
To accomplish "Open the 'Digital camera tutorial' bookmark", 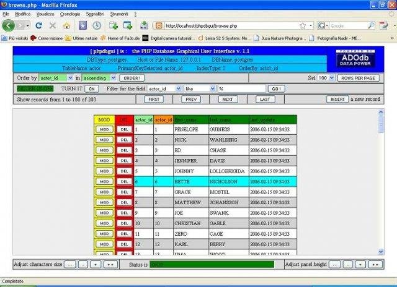I will pyautogui.click(x=168, y=38).
